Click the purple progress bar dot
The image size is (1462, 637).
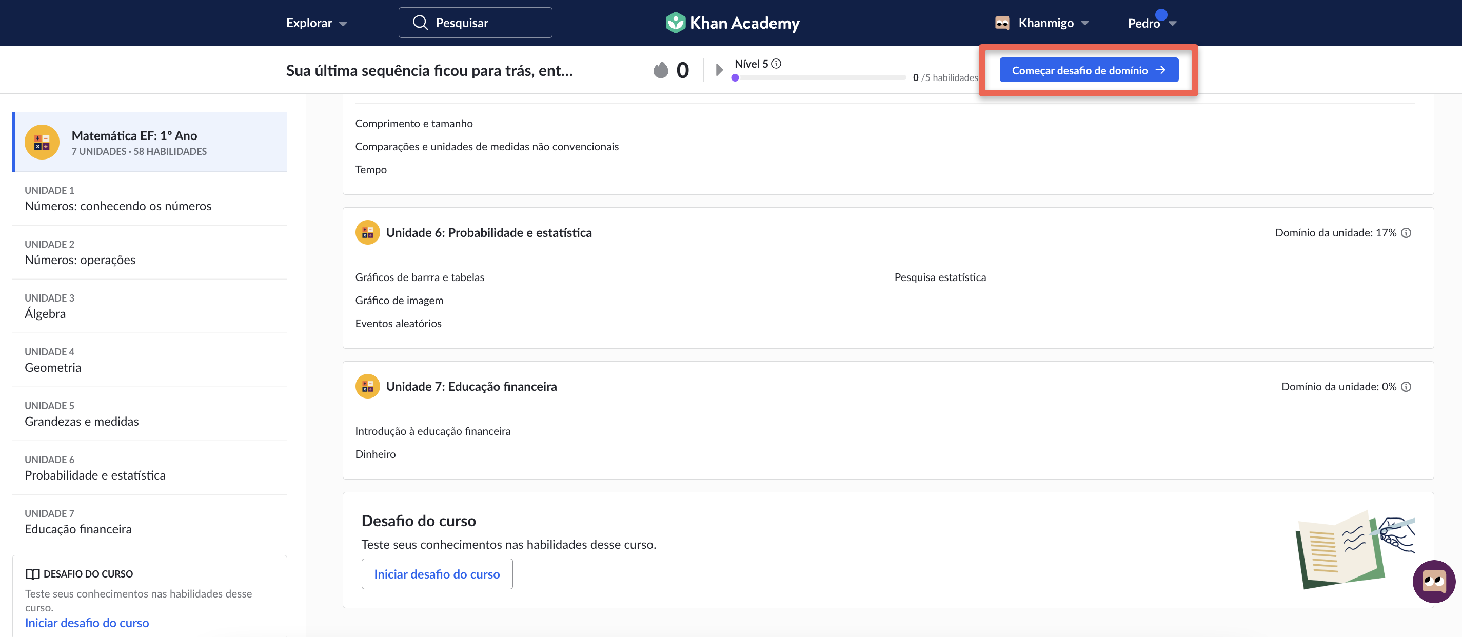point(735,78)
